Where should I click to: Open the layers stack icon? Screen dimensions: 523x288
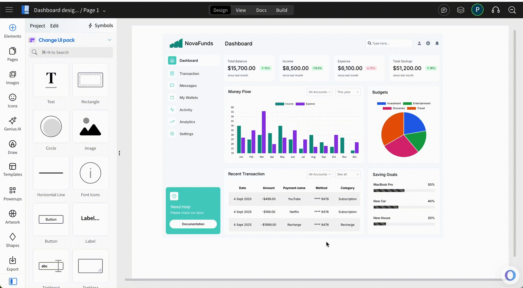(460, 10)
